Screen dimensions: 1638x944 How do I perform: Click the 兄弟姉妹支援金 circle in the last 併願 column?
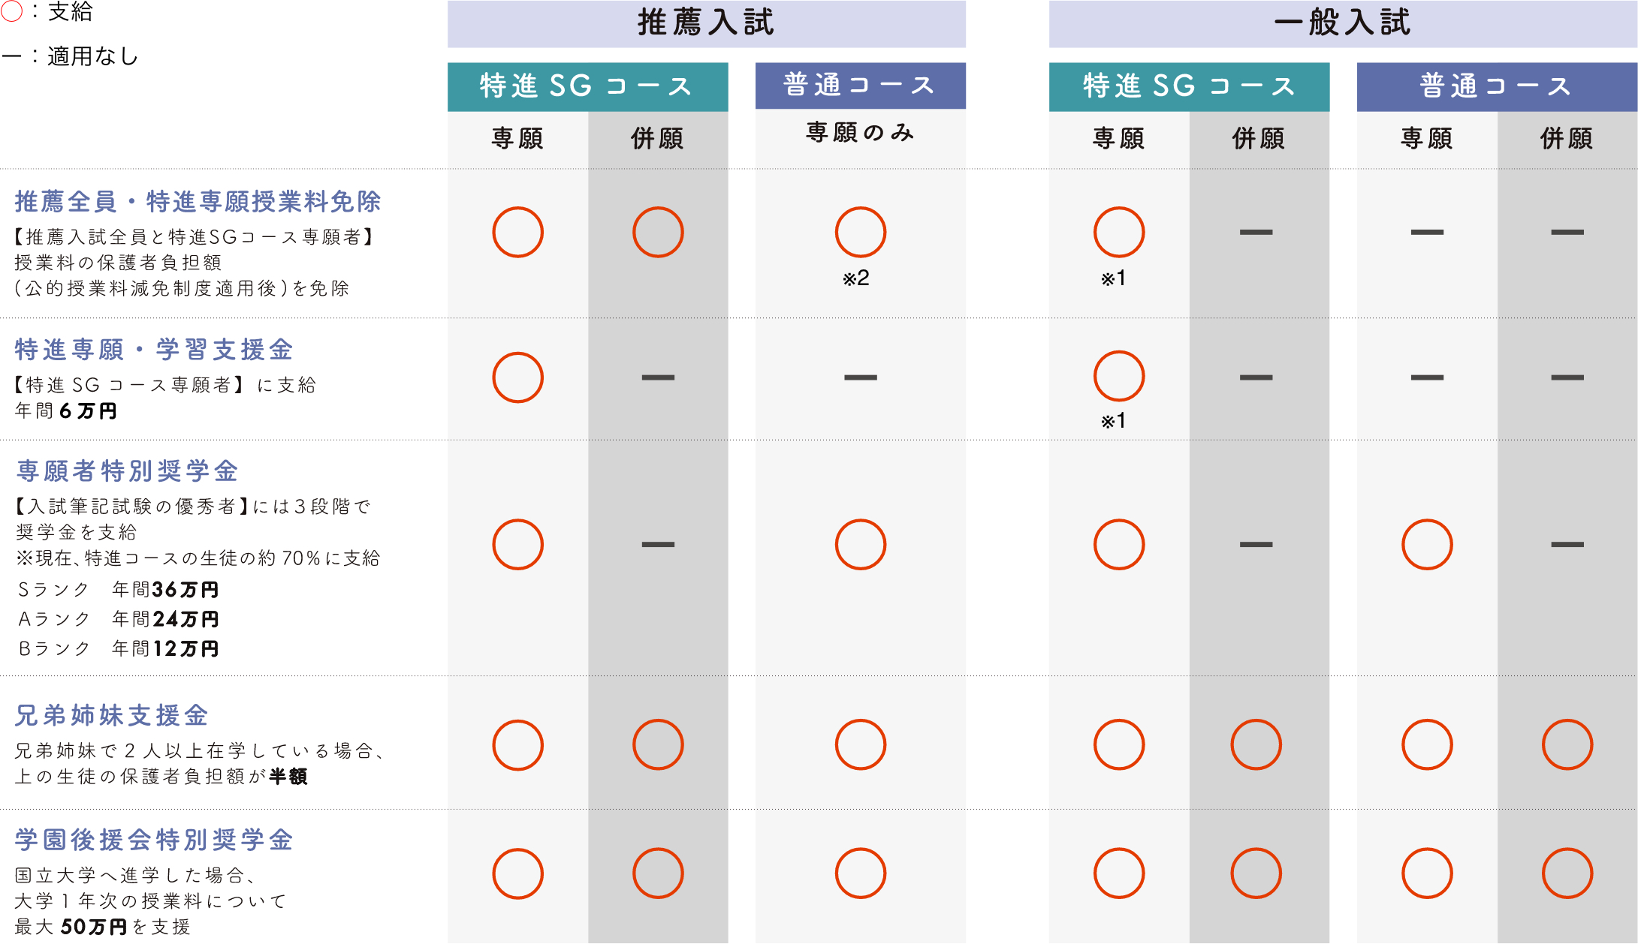1567,744
